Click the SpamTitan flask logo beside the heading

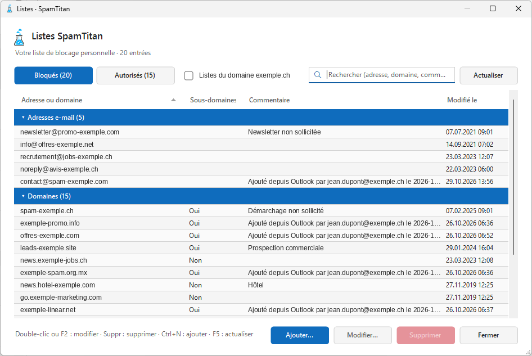pyautogui.click(x=19, y=37)
